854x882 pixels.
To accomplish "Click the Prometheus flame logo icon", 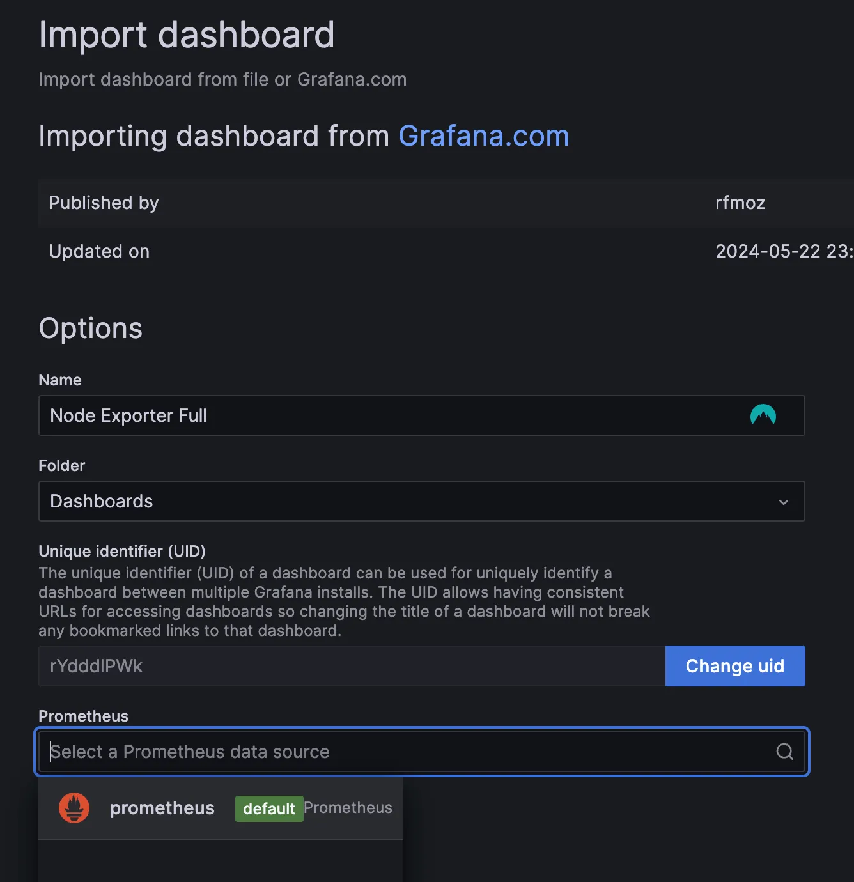I will (74, 808).
